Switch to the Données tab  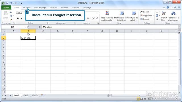click(65, 8)
